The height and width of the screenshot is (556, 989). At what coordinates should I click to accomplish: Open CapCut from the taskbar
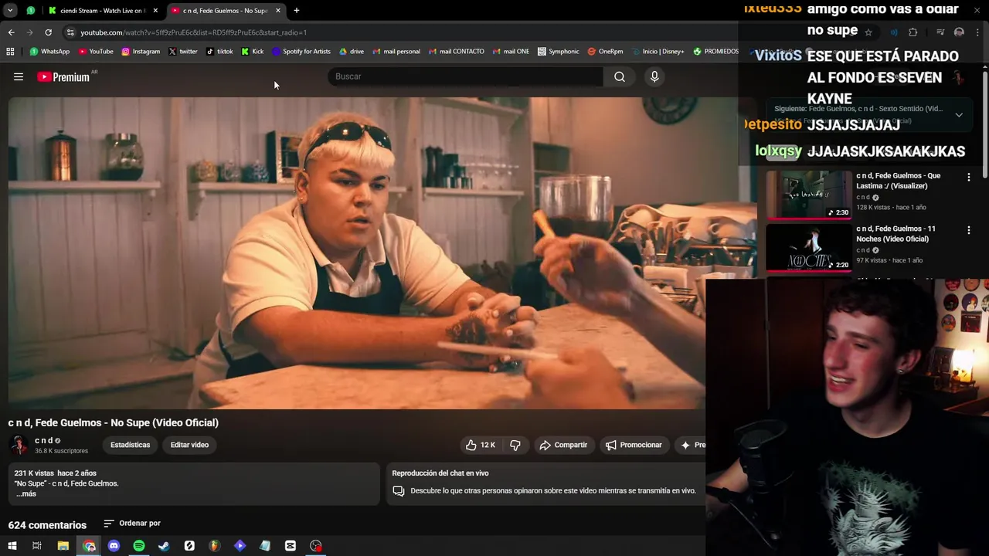click(291, 546)
